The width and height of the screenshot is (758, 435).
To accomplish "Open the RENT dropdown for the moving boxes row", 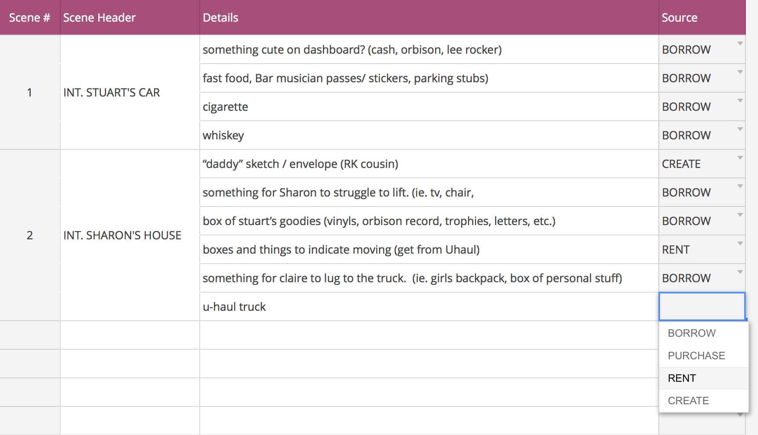I will coord(739,243).
